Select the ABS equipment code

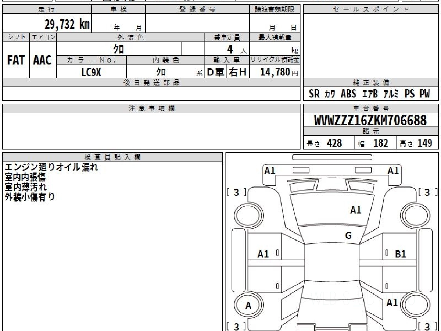tap(348, 94)
